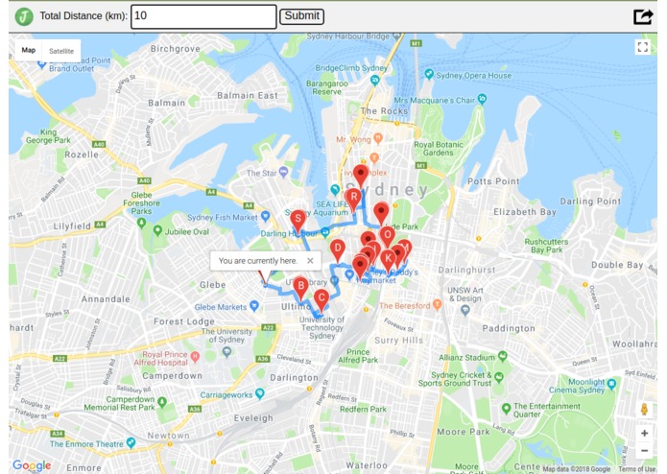
Task: Open Street View pegman
Action: [x=644, y=409]
